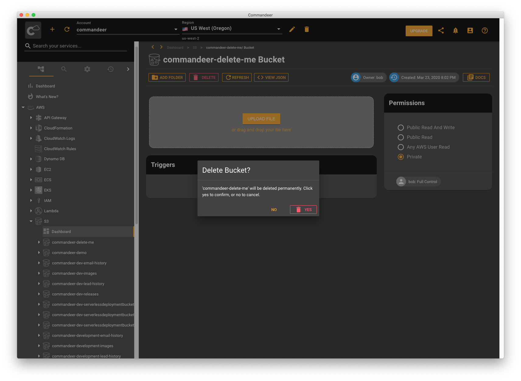Click the refresh accounts icon in top bar

pos(67,29)
